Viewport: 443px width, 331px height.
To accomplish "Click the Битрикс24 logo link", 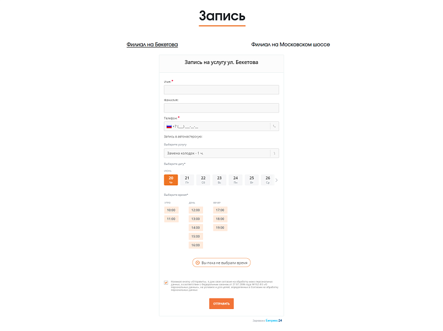I will click(x=274, y=321).
